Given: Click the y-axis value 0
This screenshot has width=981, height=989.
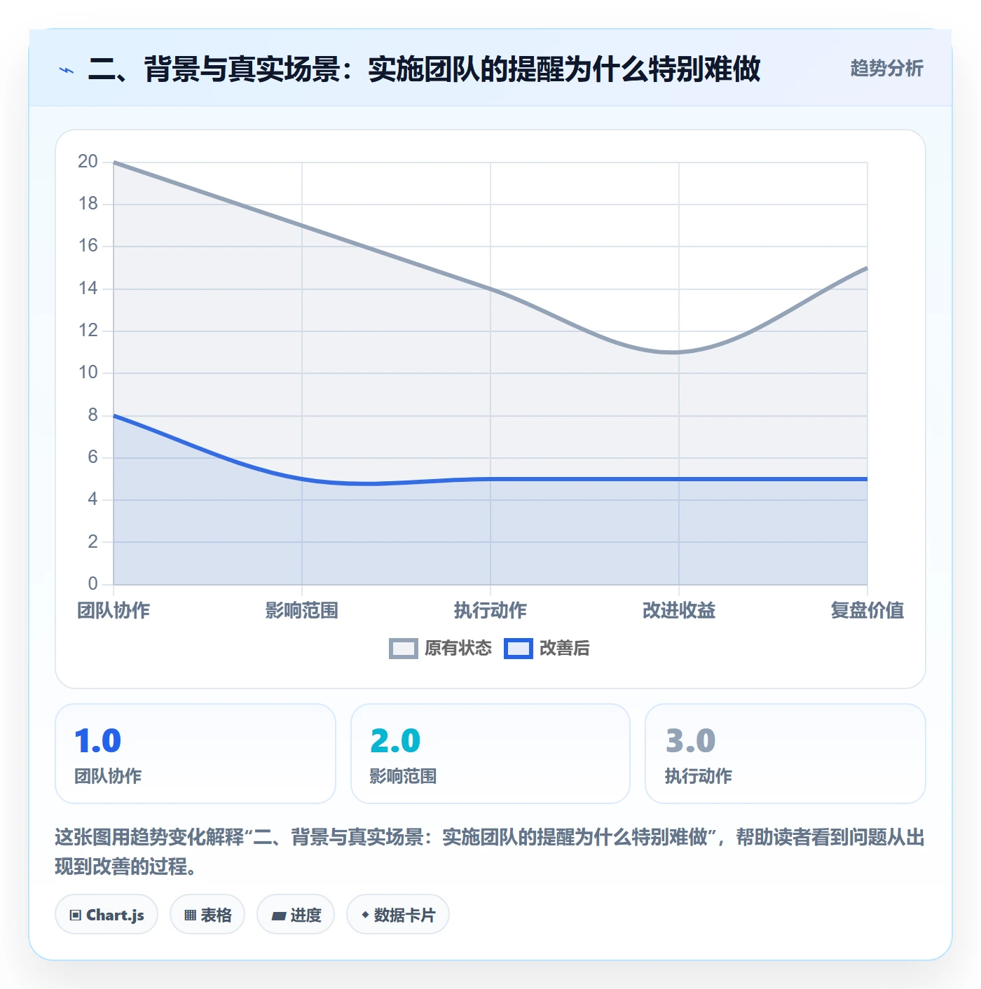Looking at the screenshot, I should tap(92, 583).
